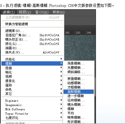Choose 特殊模糊... blur option
This screenshot has width=125, height=124.
click(x=79, y=117)
